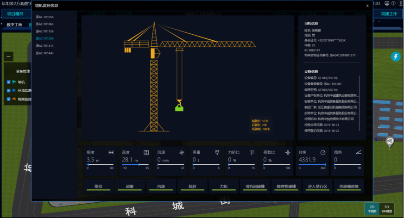Click the help question mark icon

pyautogui.click(x=393, y=3)
